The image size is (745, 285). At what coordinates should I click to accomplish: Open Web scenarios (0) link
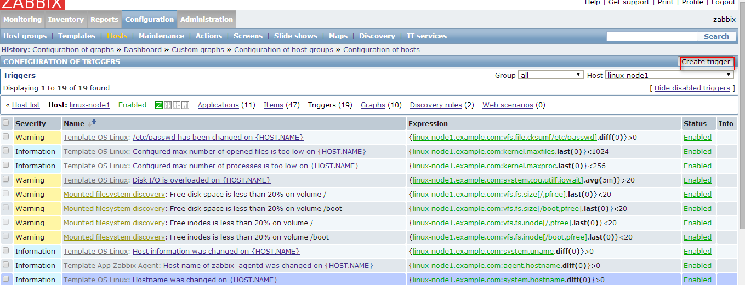(508, 105)
